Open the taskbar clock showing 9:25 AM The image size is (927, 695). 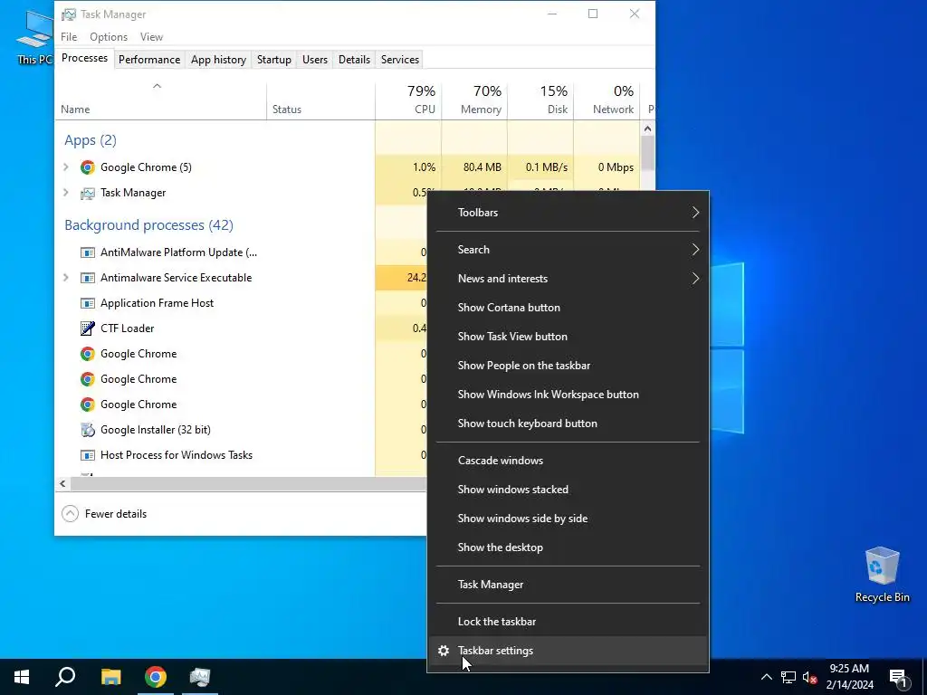click(x=849, y=677)
